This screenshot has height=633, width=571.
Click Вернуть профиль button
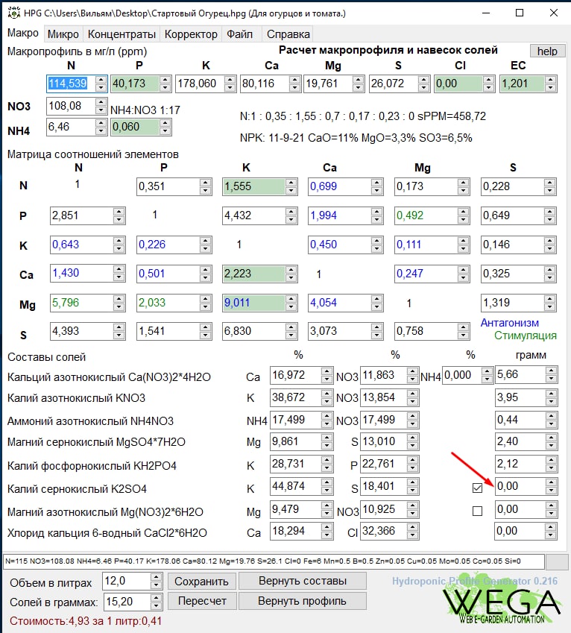coord(302,601)
